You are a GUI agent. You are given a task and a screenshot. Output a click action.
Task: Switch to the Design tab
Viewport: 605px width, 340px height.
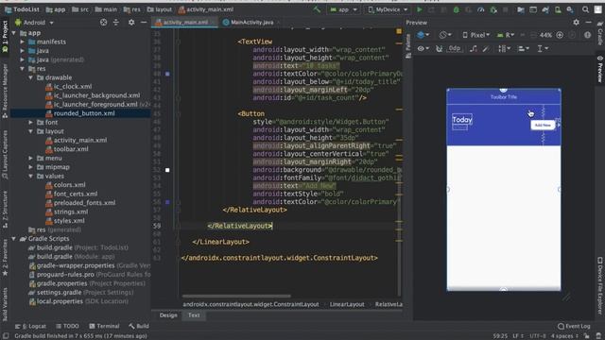point(168,315)
